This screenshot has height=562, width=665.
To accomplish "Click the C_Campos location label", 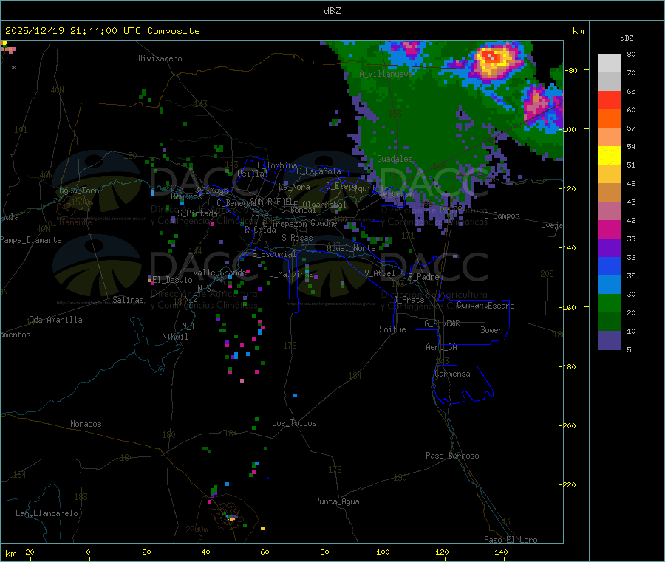I will (x=502, y=216).
